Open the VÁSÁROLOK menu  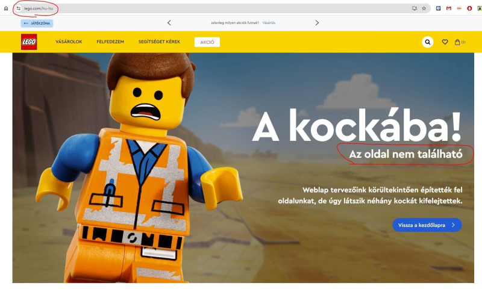coord(69,42)
